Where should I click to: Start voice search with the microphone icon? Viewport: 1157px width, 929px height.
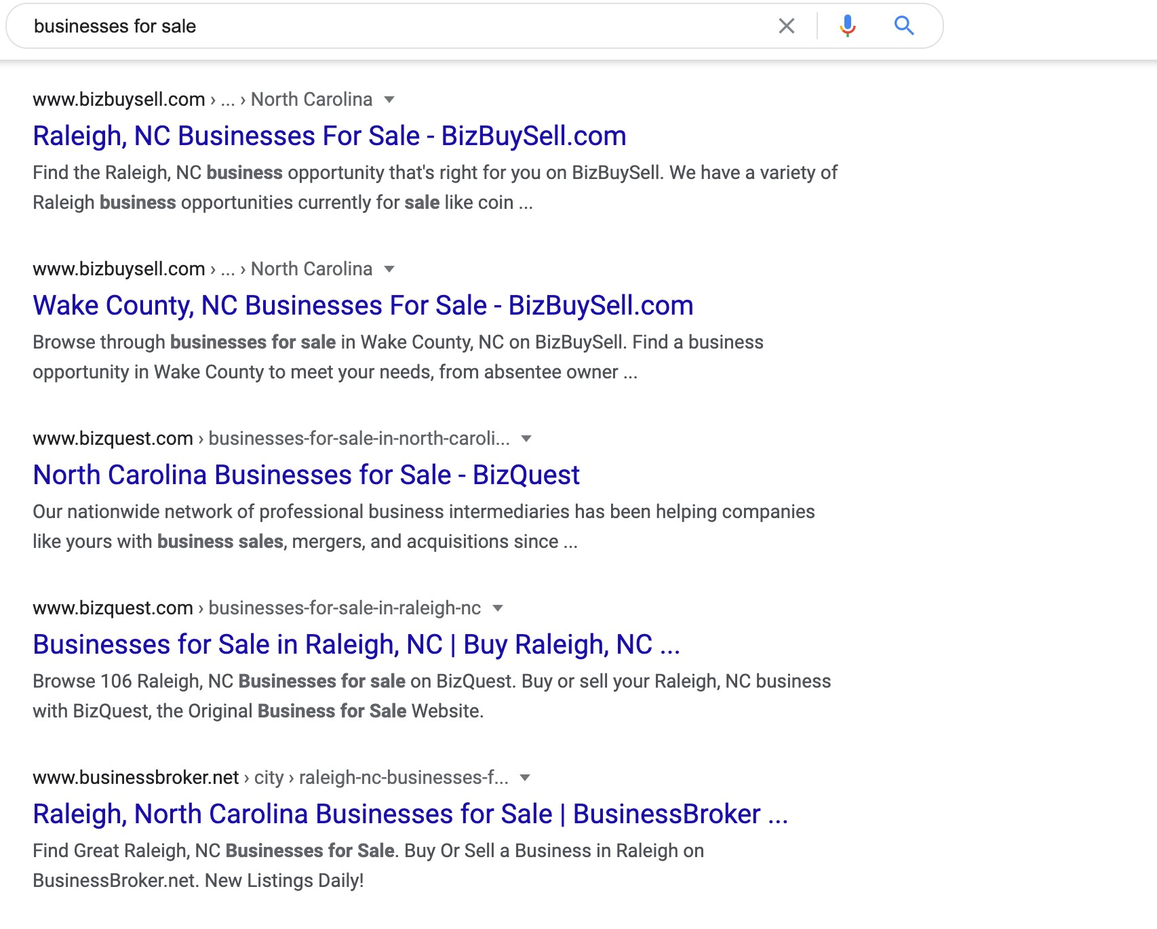847,26
